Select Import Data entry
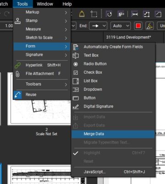165x184 pixels. (113, 117)
